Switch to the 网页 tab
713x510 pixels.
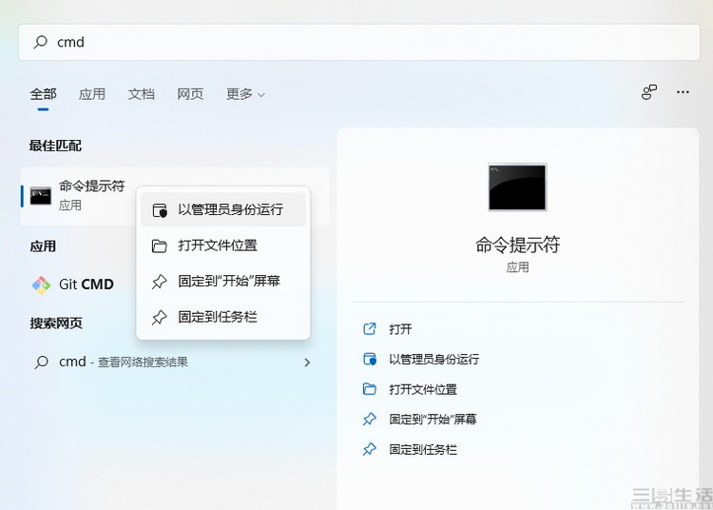point(190,94)
